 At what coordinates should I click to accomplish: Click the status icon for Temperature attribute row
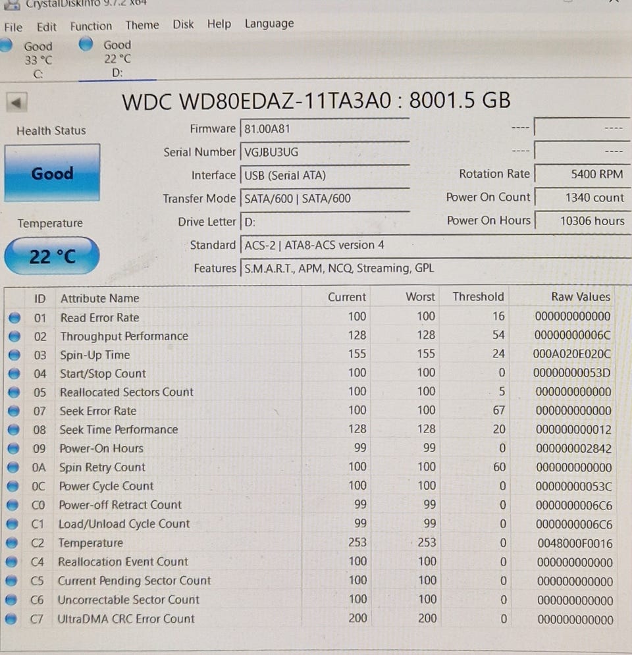pos(12,542)
